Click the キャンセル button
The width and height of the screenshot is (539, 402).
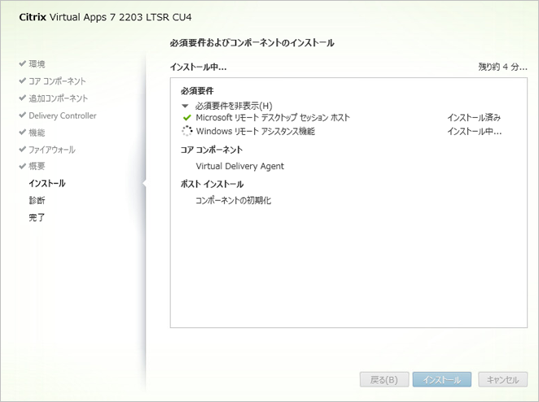tap(502, 380)
